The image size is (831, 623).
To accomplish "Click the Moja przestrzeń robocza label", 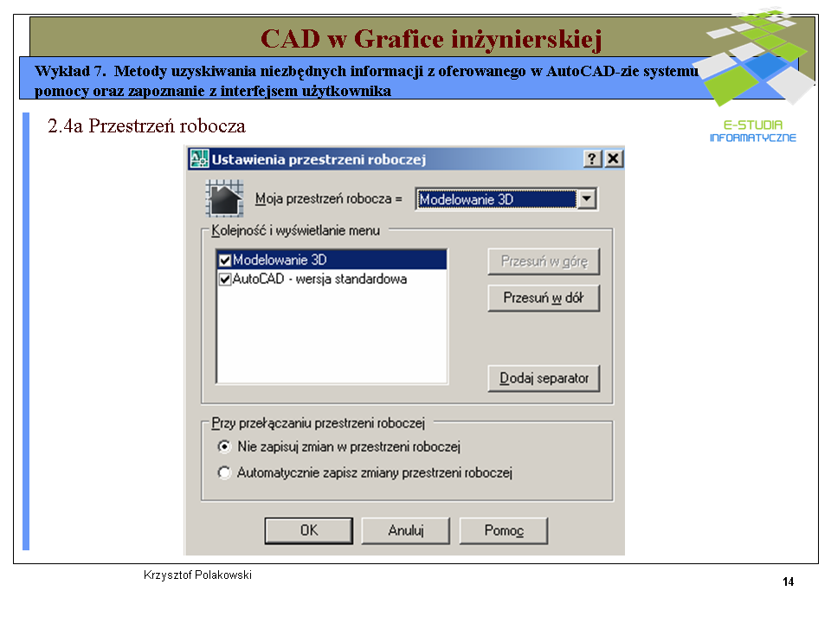I will click(x=329, y=199).
